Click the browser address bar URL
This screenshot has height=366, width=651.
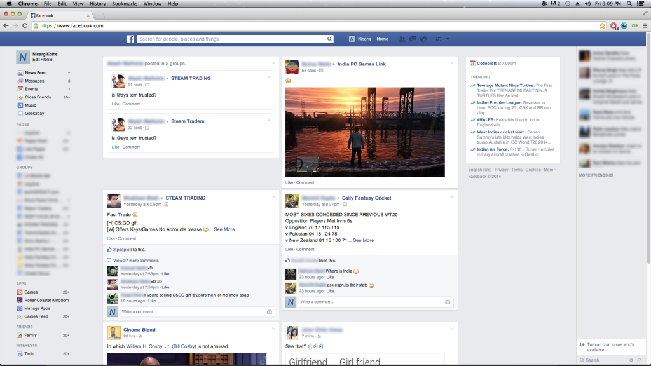72,25
